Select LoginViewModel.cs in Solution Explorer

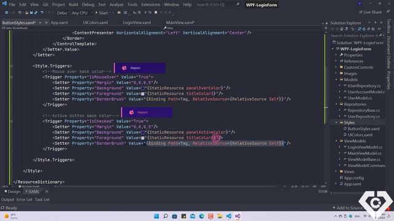pyautogui.click(x=364, y=147)
